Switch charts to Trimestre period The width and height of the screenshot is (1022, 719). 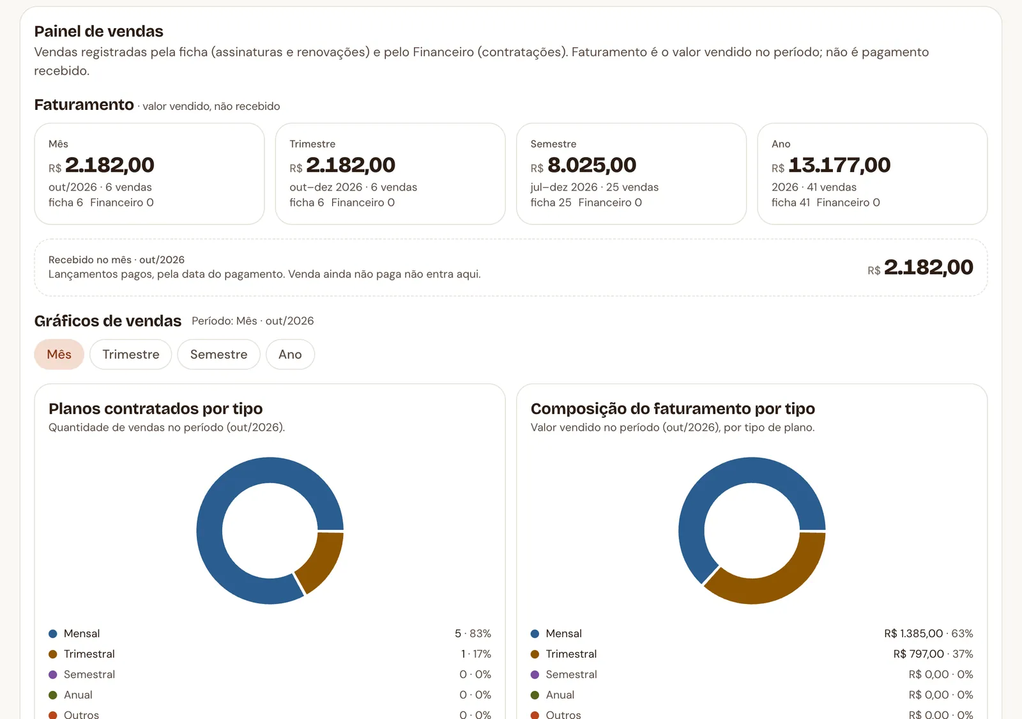pyautogui.click(x=131, y=354)
